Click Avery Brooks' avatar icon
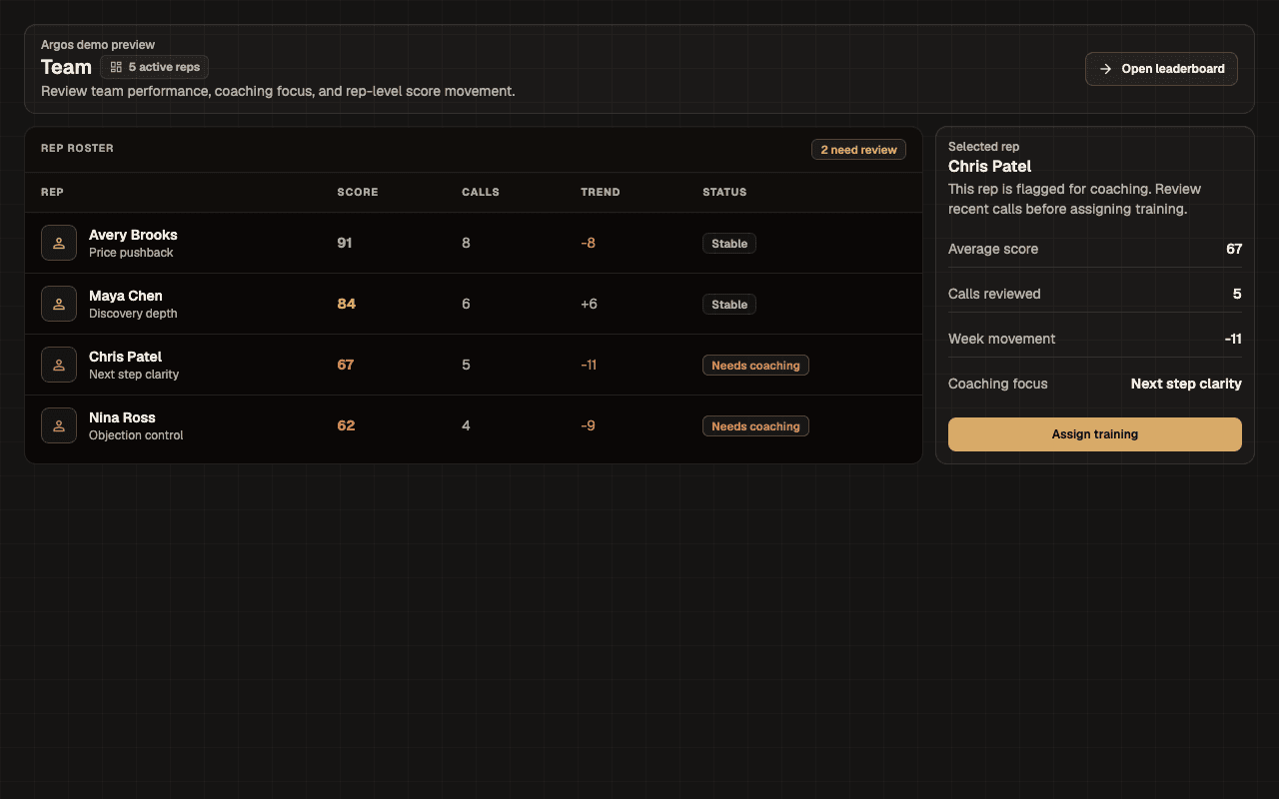The image size is (1279, 799). click(x=59, y=243)
